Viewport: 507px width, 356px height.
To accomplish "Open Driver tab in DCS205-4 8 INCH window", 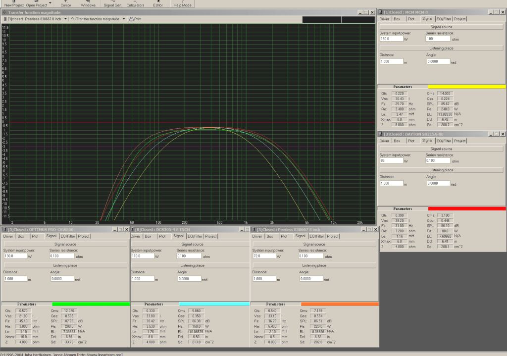I will [136, 236].
